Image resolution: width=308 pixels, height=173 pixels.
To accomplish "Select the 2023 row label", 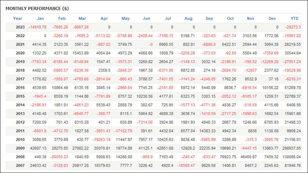I will click(x=20, y=27).
